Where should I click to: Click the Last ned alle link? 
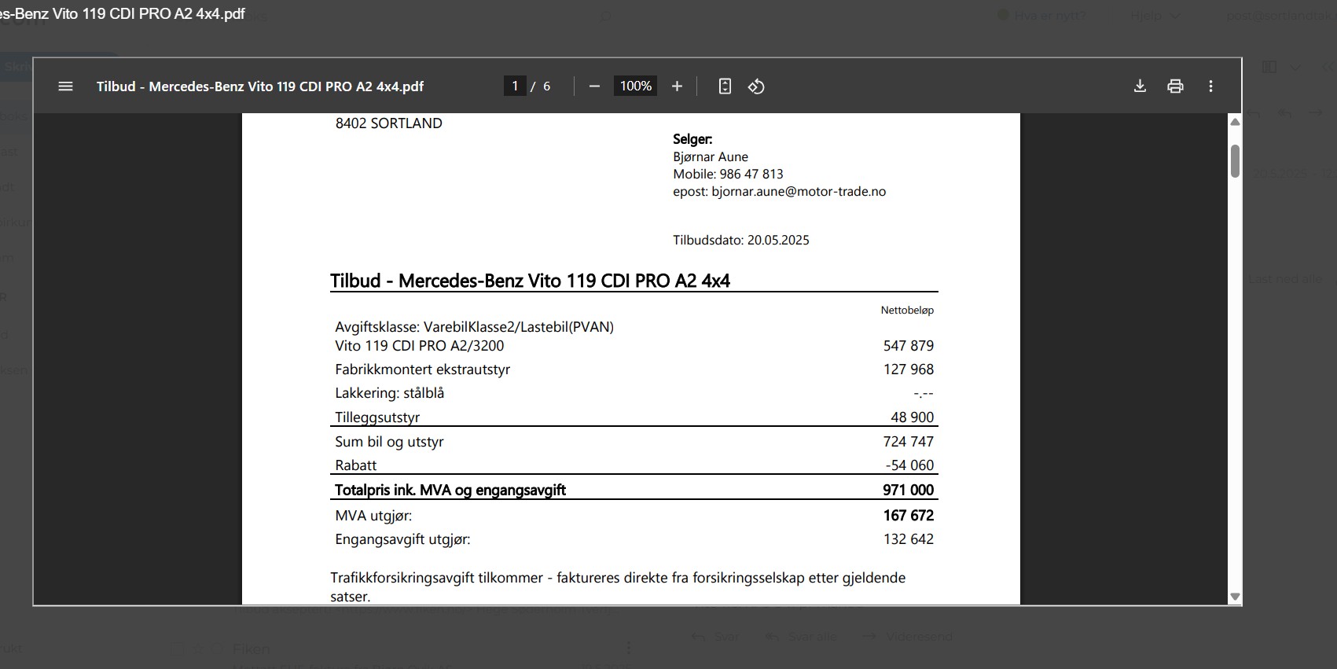[1285, 279]
